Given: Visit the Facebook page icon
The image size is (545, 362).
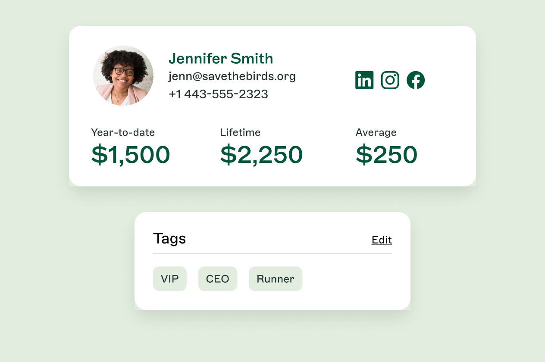Looking at the screenshot, I should point(416,80).
